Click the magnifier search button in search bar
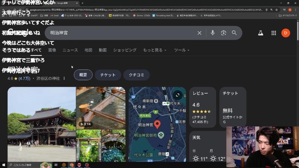 [234, 33]
